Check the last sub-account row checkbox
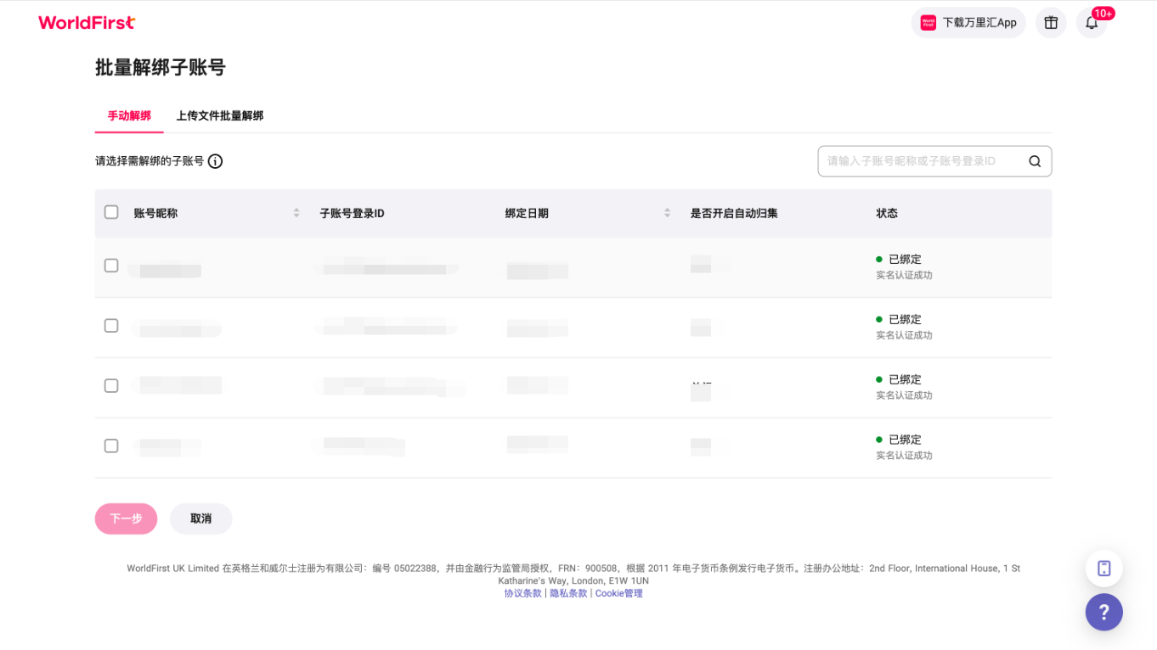 [111, 445]
